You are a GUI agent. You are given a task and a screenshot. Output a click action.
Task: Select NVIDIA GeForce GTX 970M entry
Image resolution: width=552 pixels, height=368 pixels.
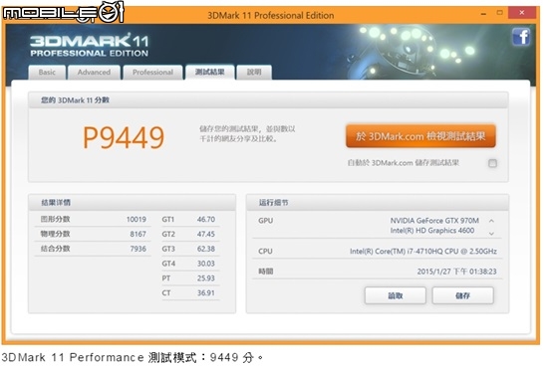pos(434,221)
